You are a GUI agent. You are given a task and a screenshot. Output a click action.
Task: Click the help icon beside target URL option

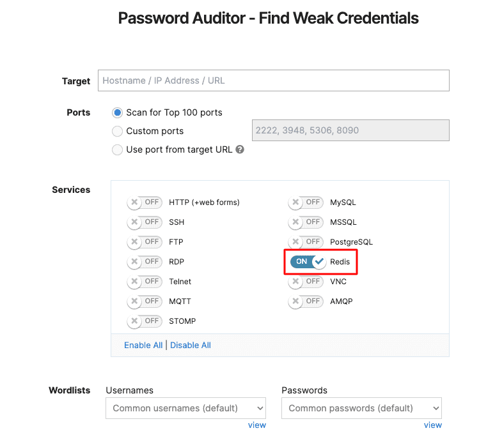pyautogui.click(x=240, y=149)
